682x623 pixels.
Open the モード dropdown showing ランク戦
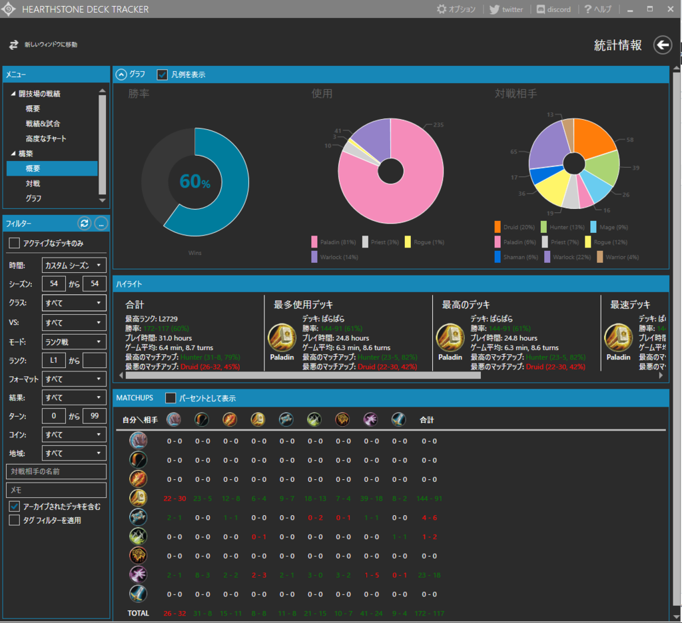74,342
